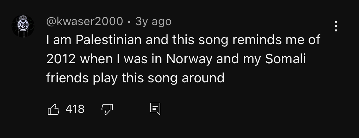
Task: Dislike the comment with thumbs-down icon
Action: (107, 109)
